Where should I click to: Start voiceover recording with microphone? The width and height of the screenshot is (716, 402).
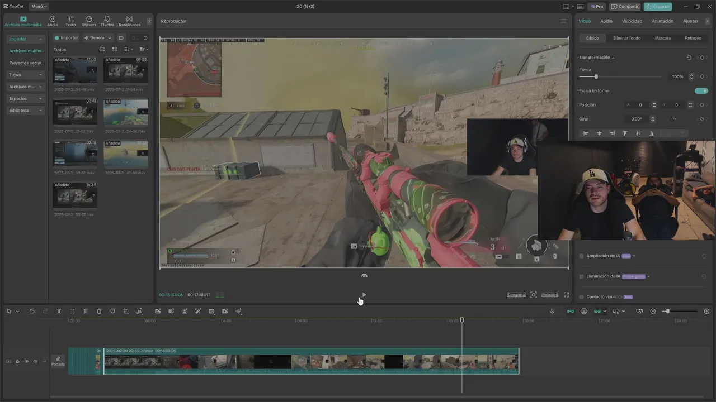pos(552,312)
